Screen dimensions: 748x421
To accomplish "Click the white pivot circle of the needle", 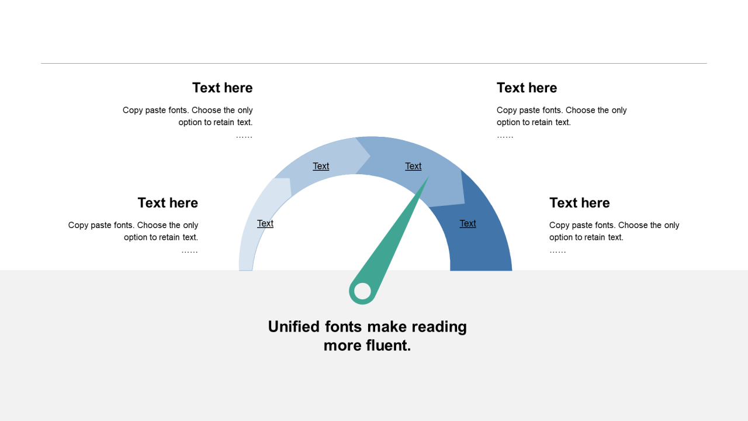I will [362, 291].
